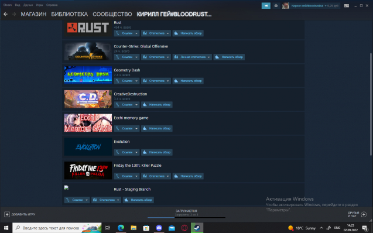The height and width of the screenshot is (233, 373).
Task: Open the Steam menu
Action: tap(8, 5)
